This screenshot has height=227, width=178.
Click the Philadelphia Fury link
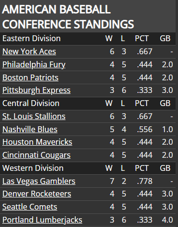pyautogui.click(x=34, y=64)
